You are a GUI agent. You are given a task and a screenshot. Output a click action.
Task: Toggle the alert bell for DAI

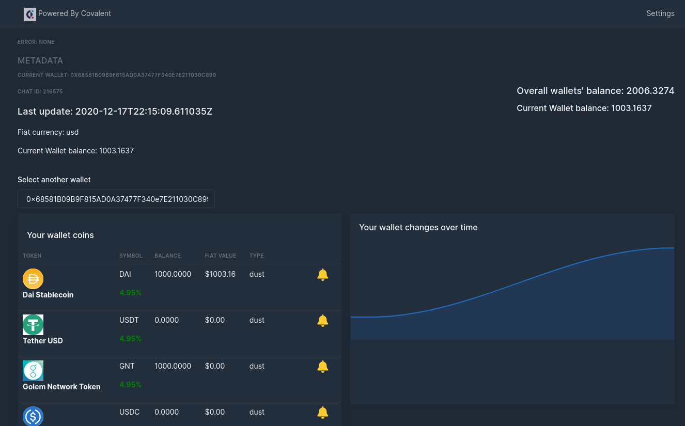322,275
